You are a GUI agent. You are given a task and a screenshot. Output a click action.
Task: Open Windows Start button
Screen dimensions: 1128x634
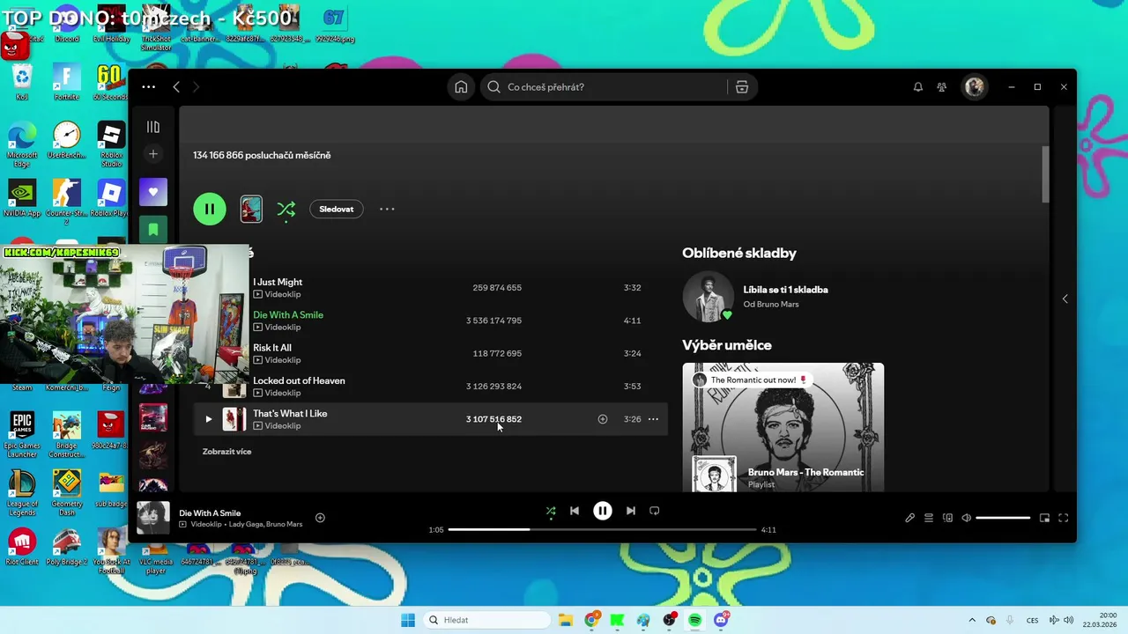pos(408,620)
